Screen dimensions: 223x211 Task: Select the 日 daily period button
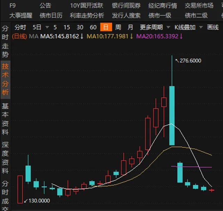click(106, 27)
